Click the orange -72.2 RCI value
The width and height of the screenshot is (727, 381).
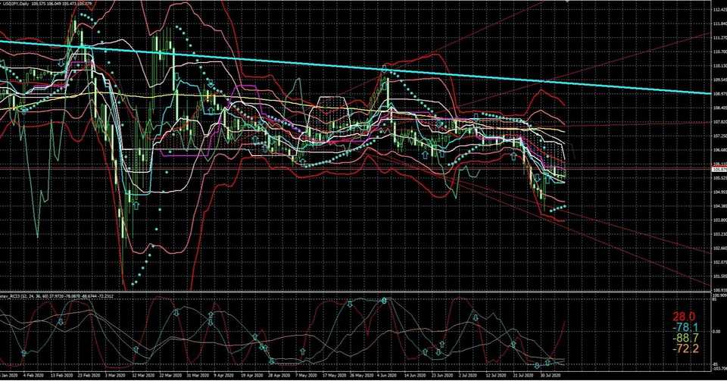click(686, 348)
